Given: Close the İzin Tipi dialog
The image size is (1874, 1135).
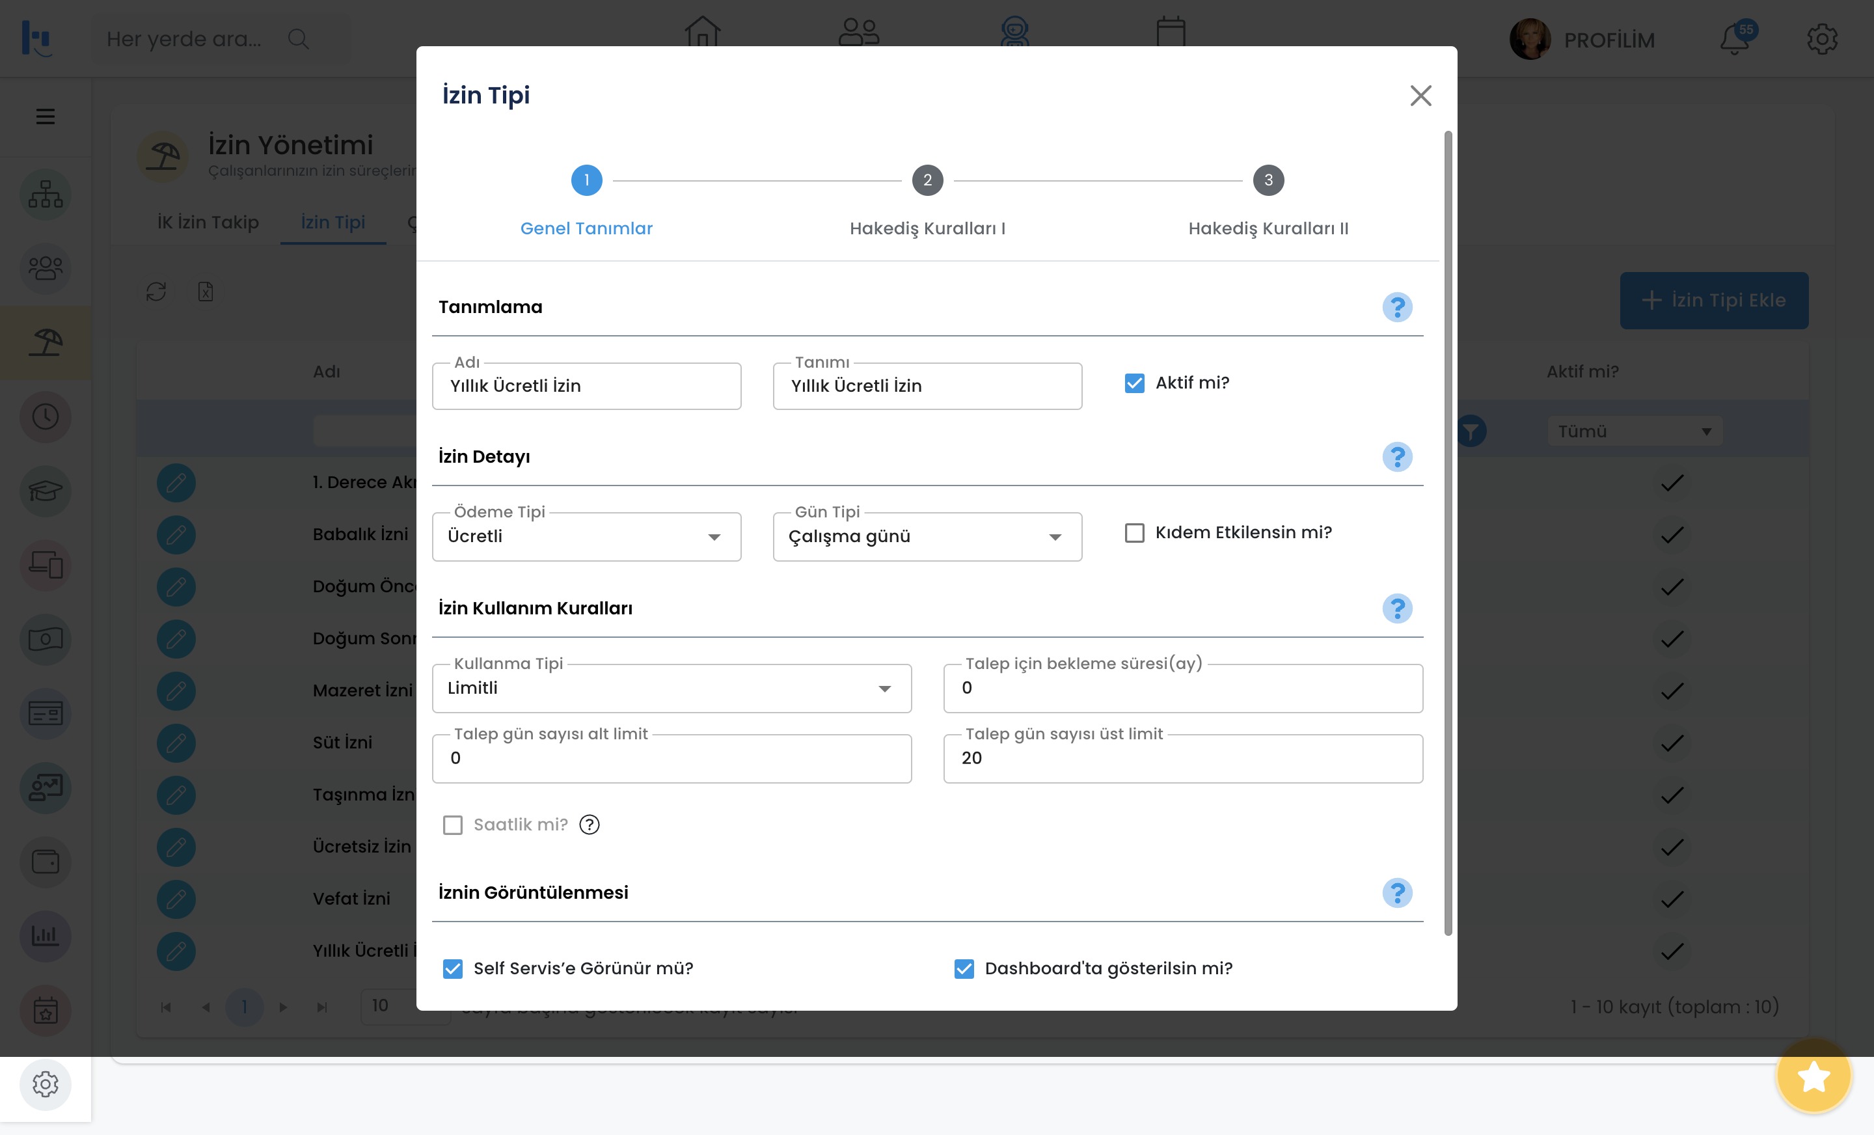Looking at the screenshot, I should tap(1420, 96).
